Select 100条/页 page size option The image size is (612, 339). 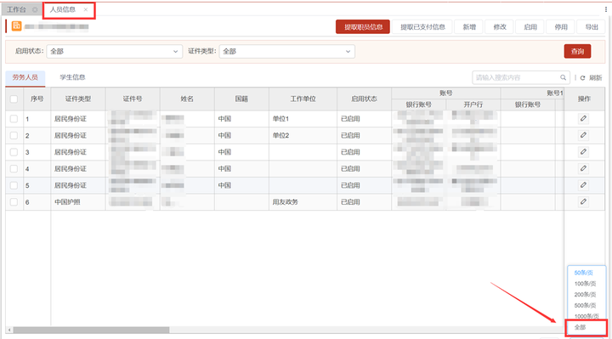click(585, 284)
